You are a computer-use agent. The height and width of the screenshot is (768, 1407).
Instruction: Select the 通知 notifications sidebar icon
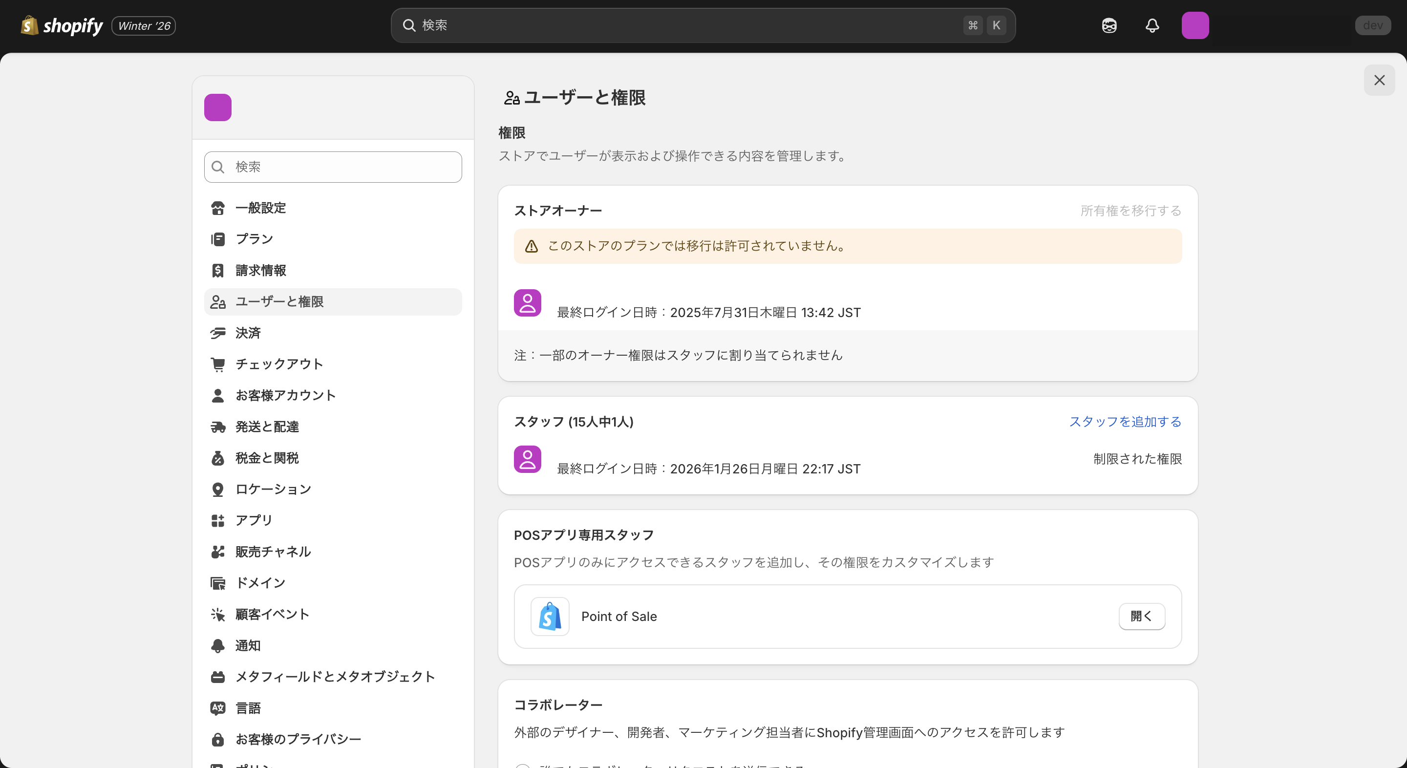[x=218, y=645]
